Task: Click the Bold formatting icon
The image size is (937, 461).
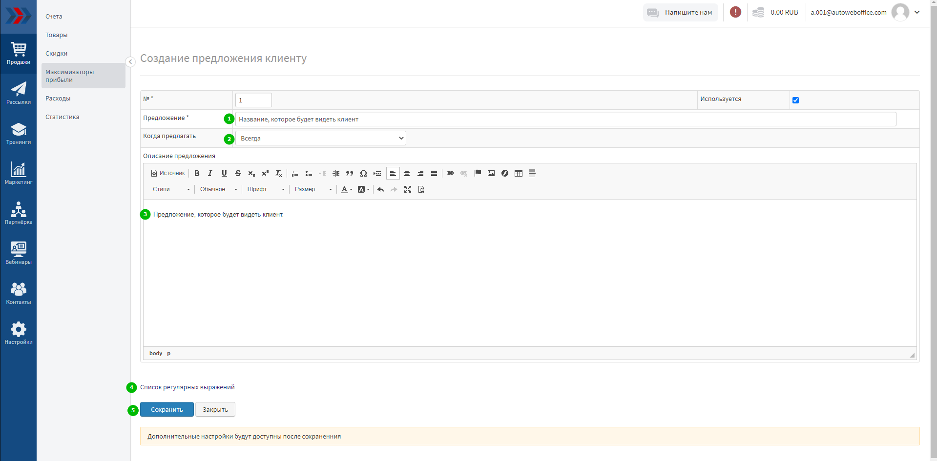Action: click(197, 173)
